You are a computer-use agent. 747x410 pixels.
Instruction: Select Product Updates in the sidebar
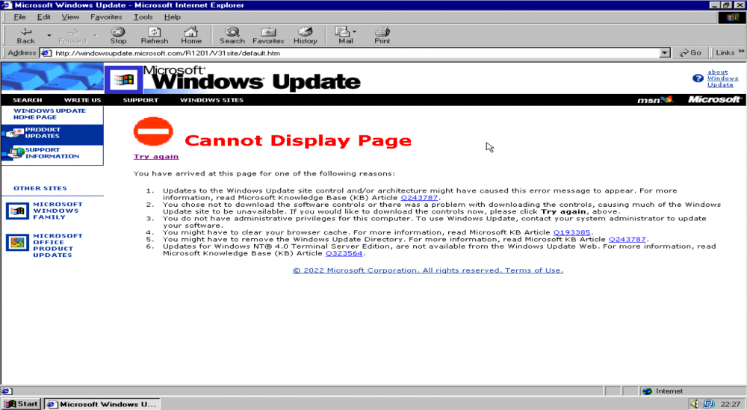43,133
